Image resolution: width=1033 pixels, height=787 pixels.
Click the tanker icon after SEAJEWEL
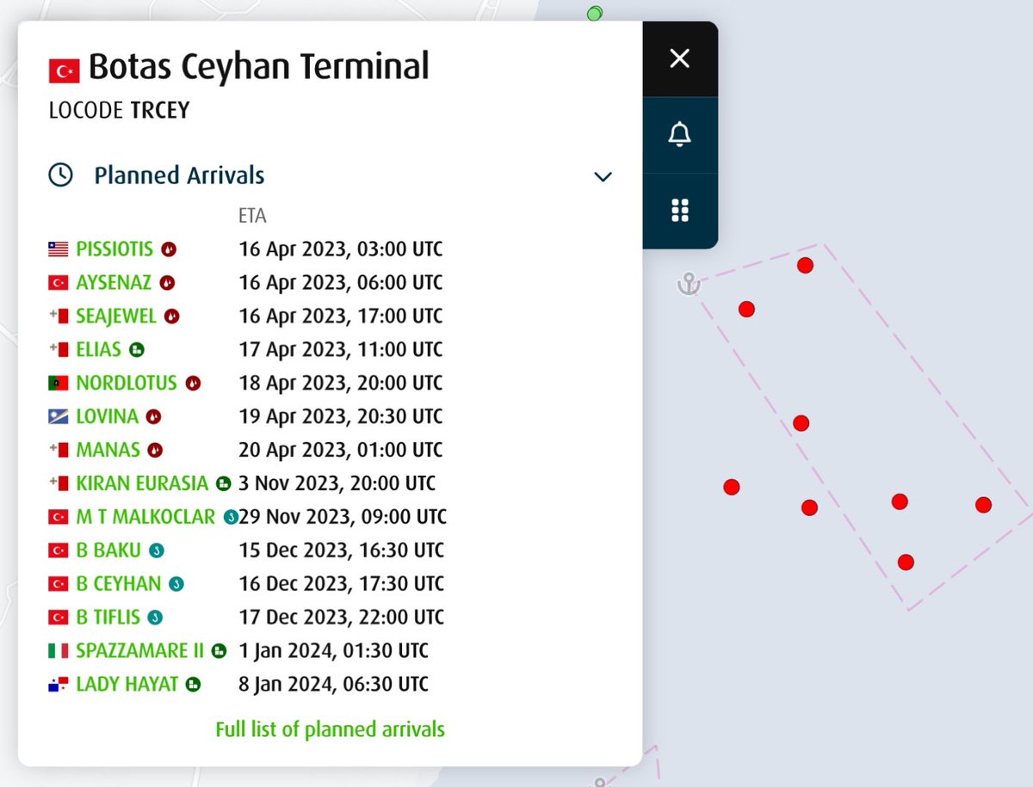coord(172,317)
